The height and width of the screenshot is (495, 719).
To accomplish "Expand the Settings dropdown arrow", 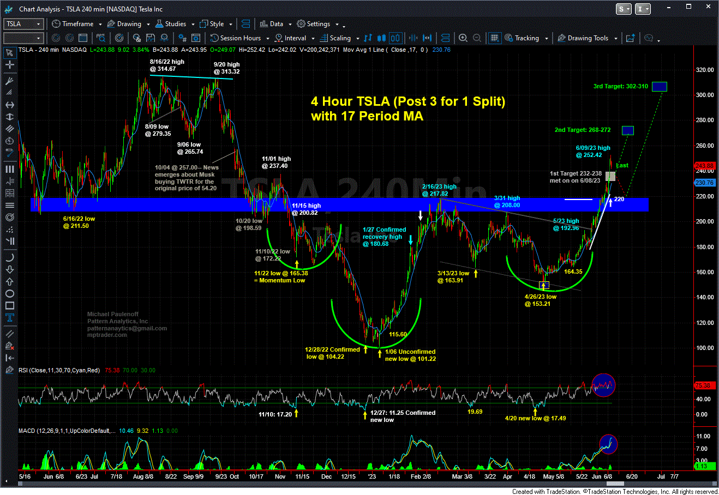I will click(x=337, y=25).
